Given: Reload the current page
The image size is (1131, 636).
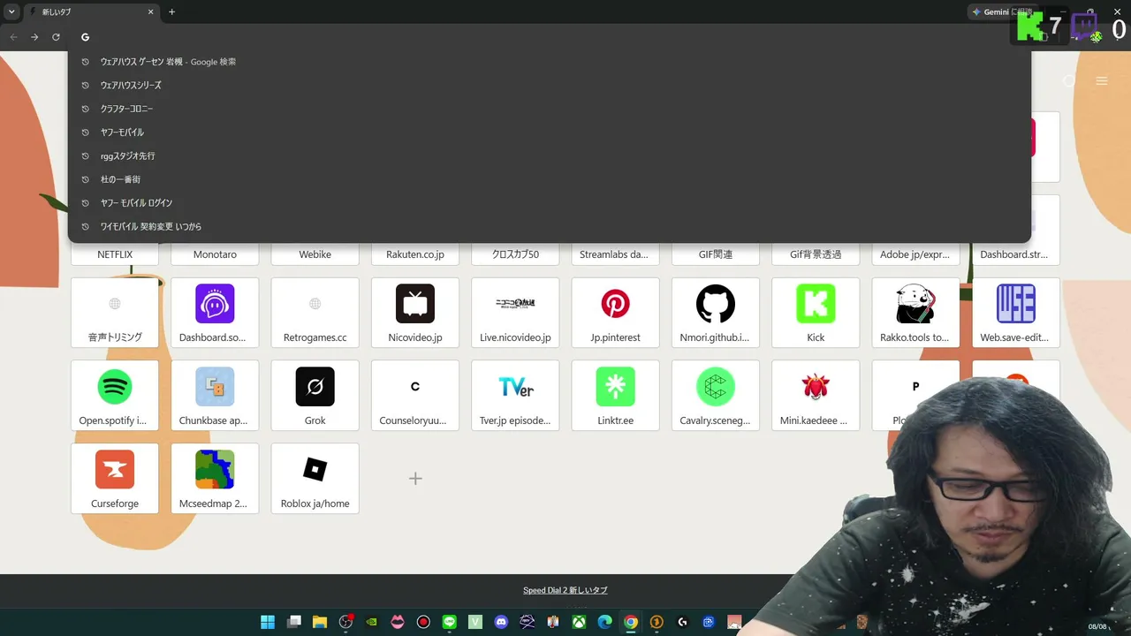Looking at the screenshot, I should [x=56, y=37].
